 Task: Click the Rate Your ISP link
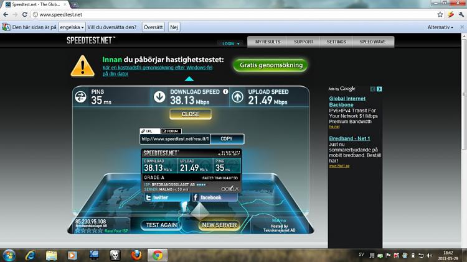coord(116,231)
